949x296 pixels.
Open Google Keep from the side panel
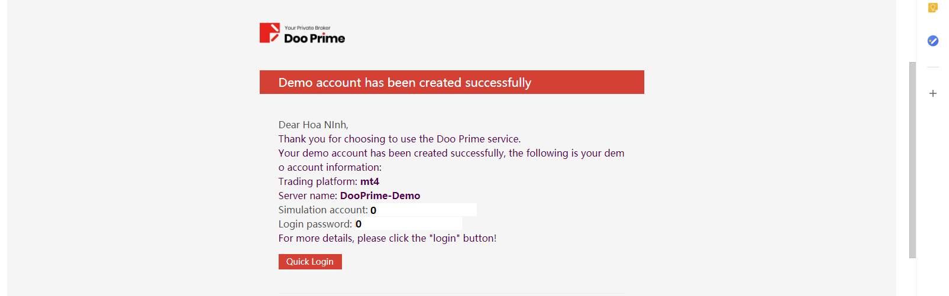[933, 7]
